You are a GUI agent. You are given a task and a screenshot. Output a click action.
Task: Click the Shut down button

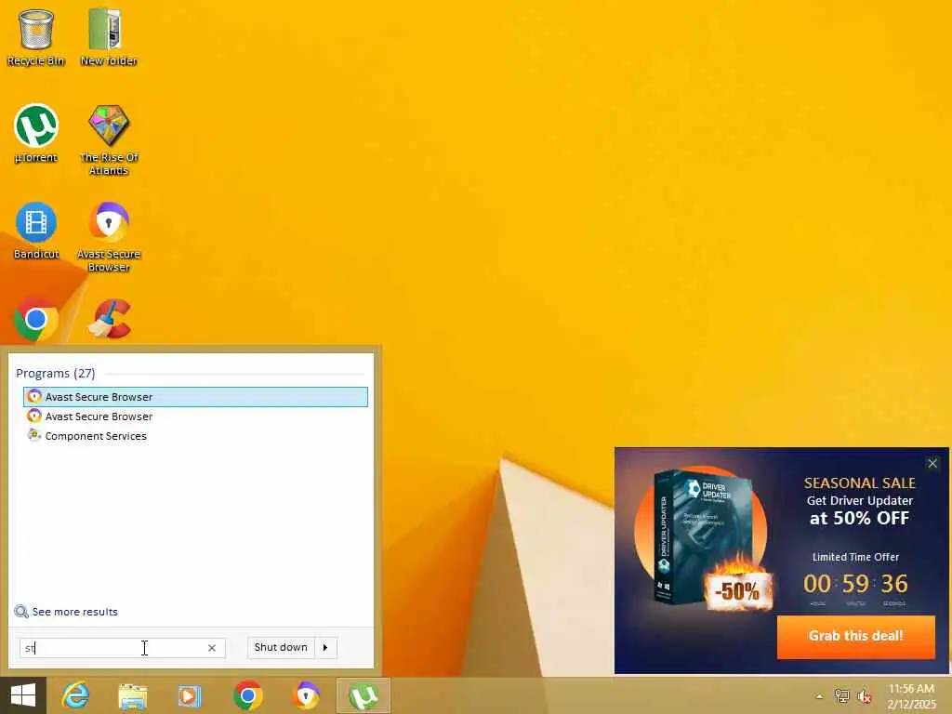point(281,647)
